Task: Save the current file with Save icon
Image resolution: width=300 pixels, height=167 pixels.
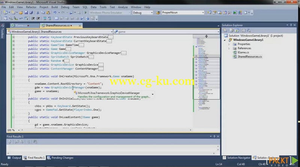Action: point(26,13)
